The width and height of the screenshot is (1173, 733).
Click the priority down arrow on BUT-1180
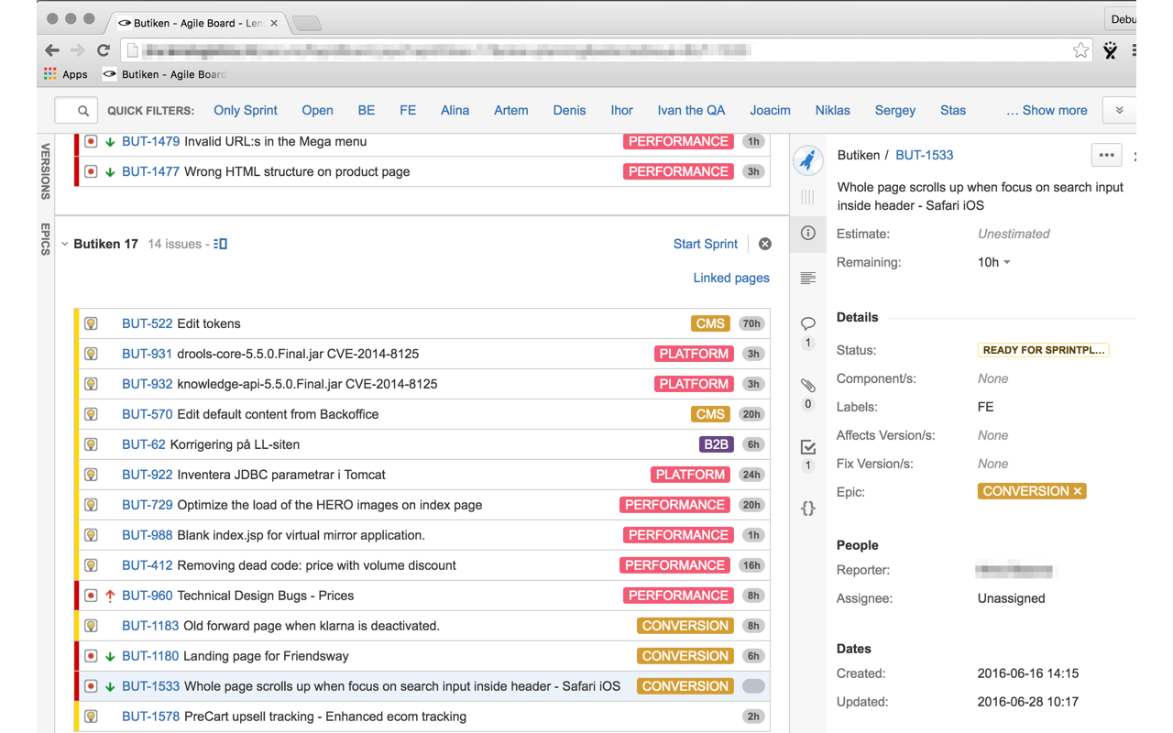[x=110, y=656]
